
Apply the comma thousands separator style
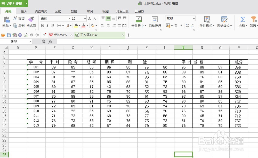point(181,26)
